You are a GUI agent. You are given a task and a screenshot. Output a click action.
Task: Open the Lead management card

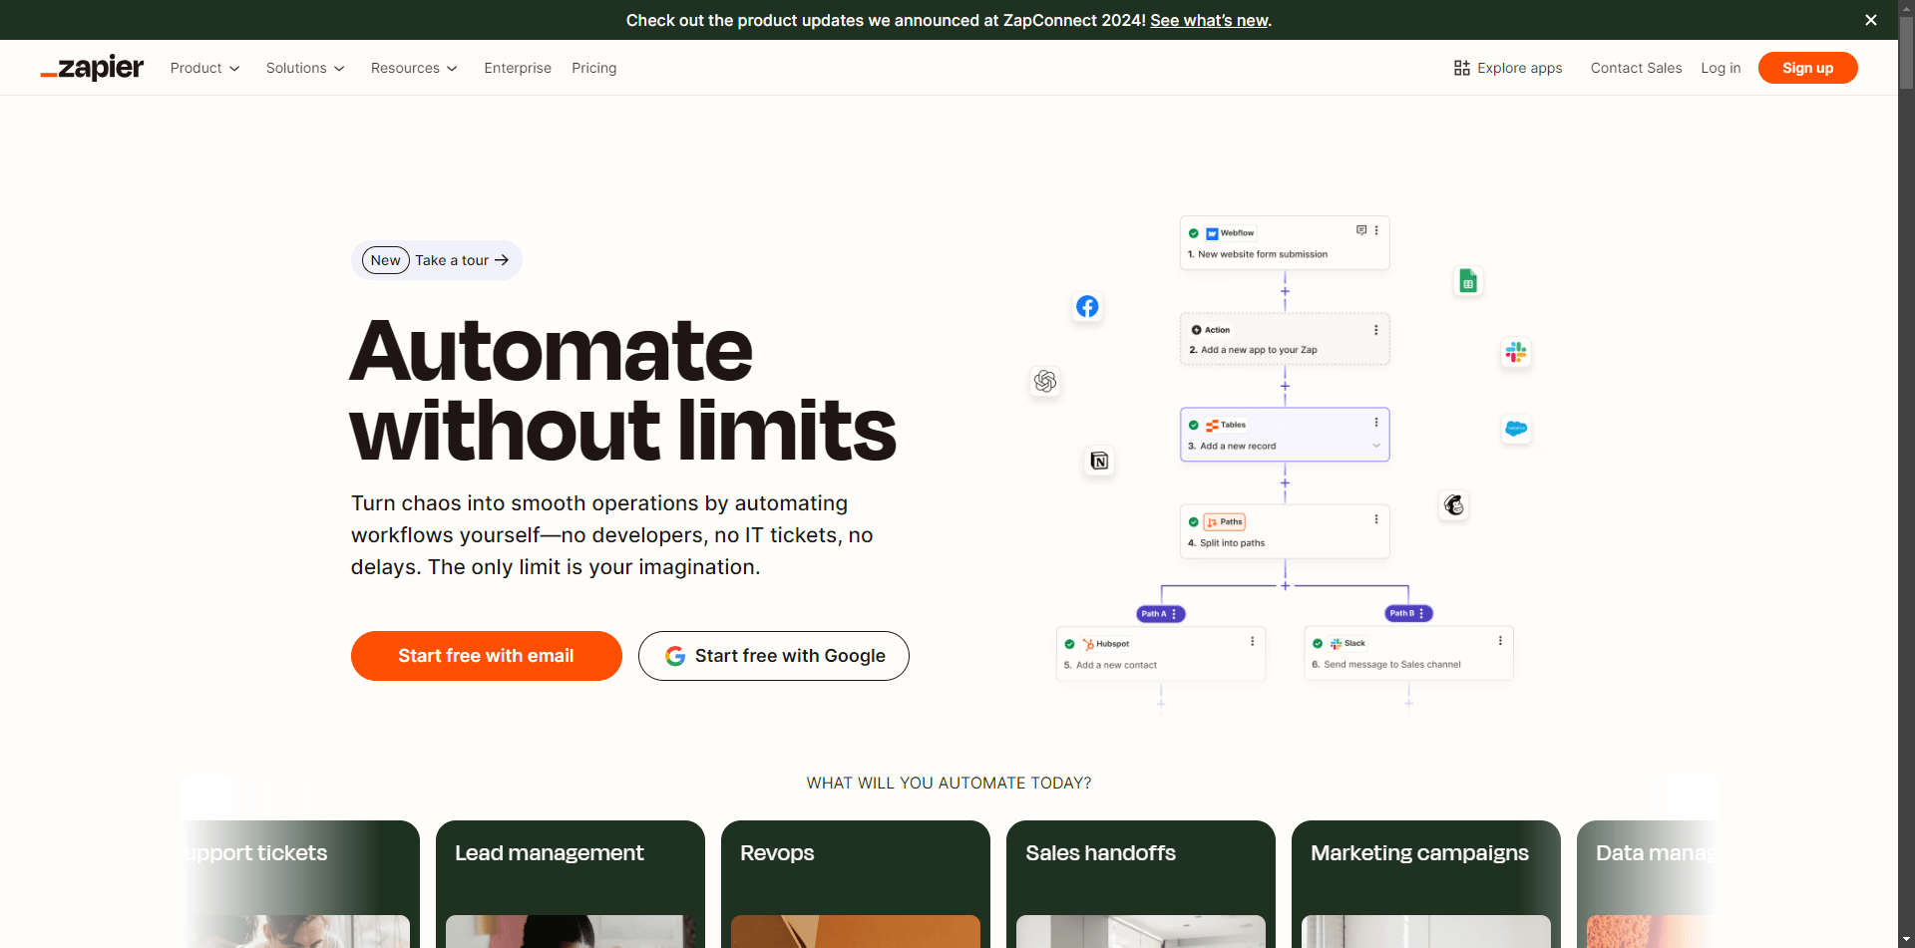pos(571,884)
